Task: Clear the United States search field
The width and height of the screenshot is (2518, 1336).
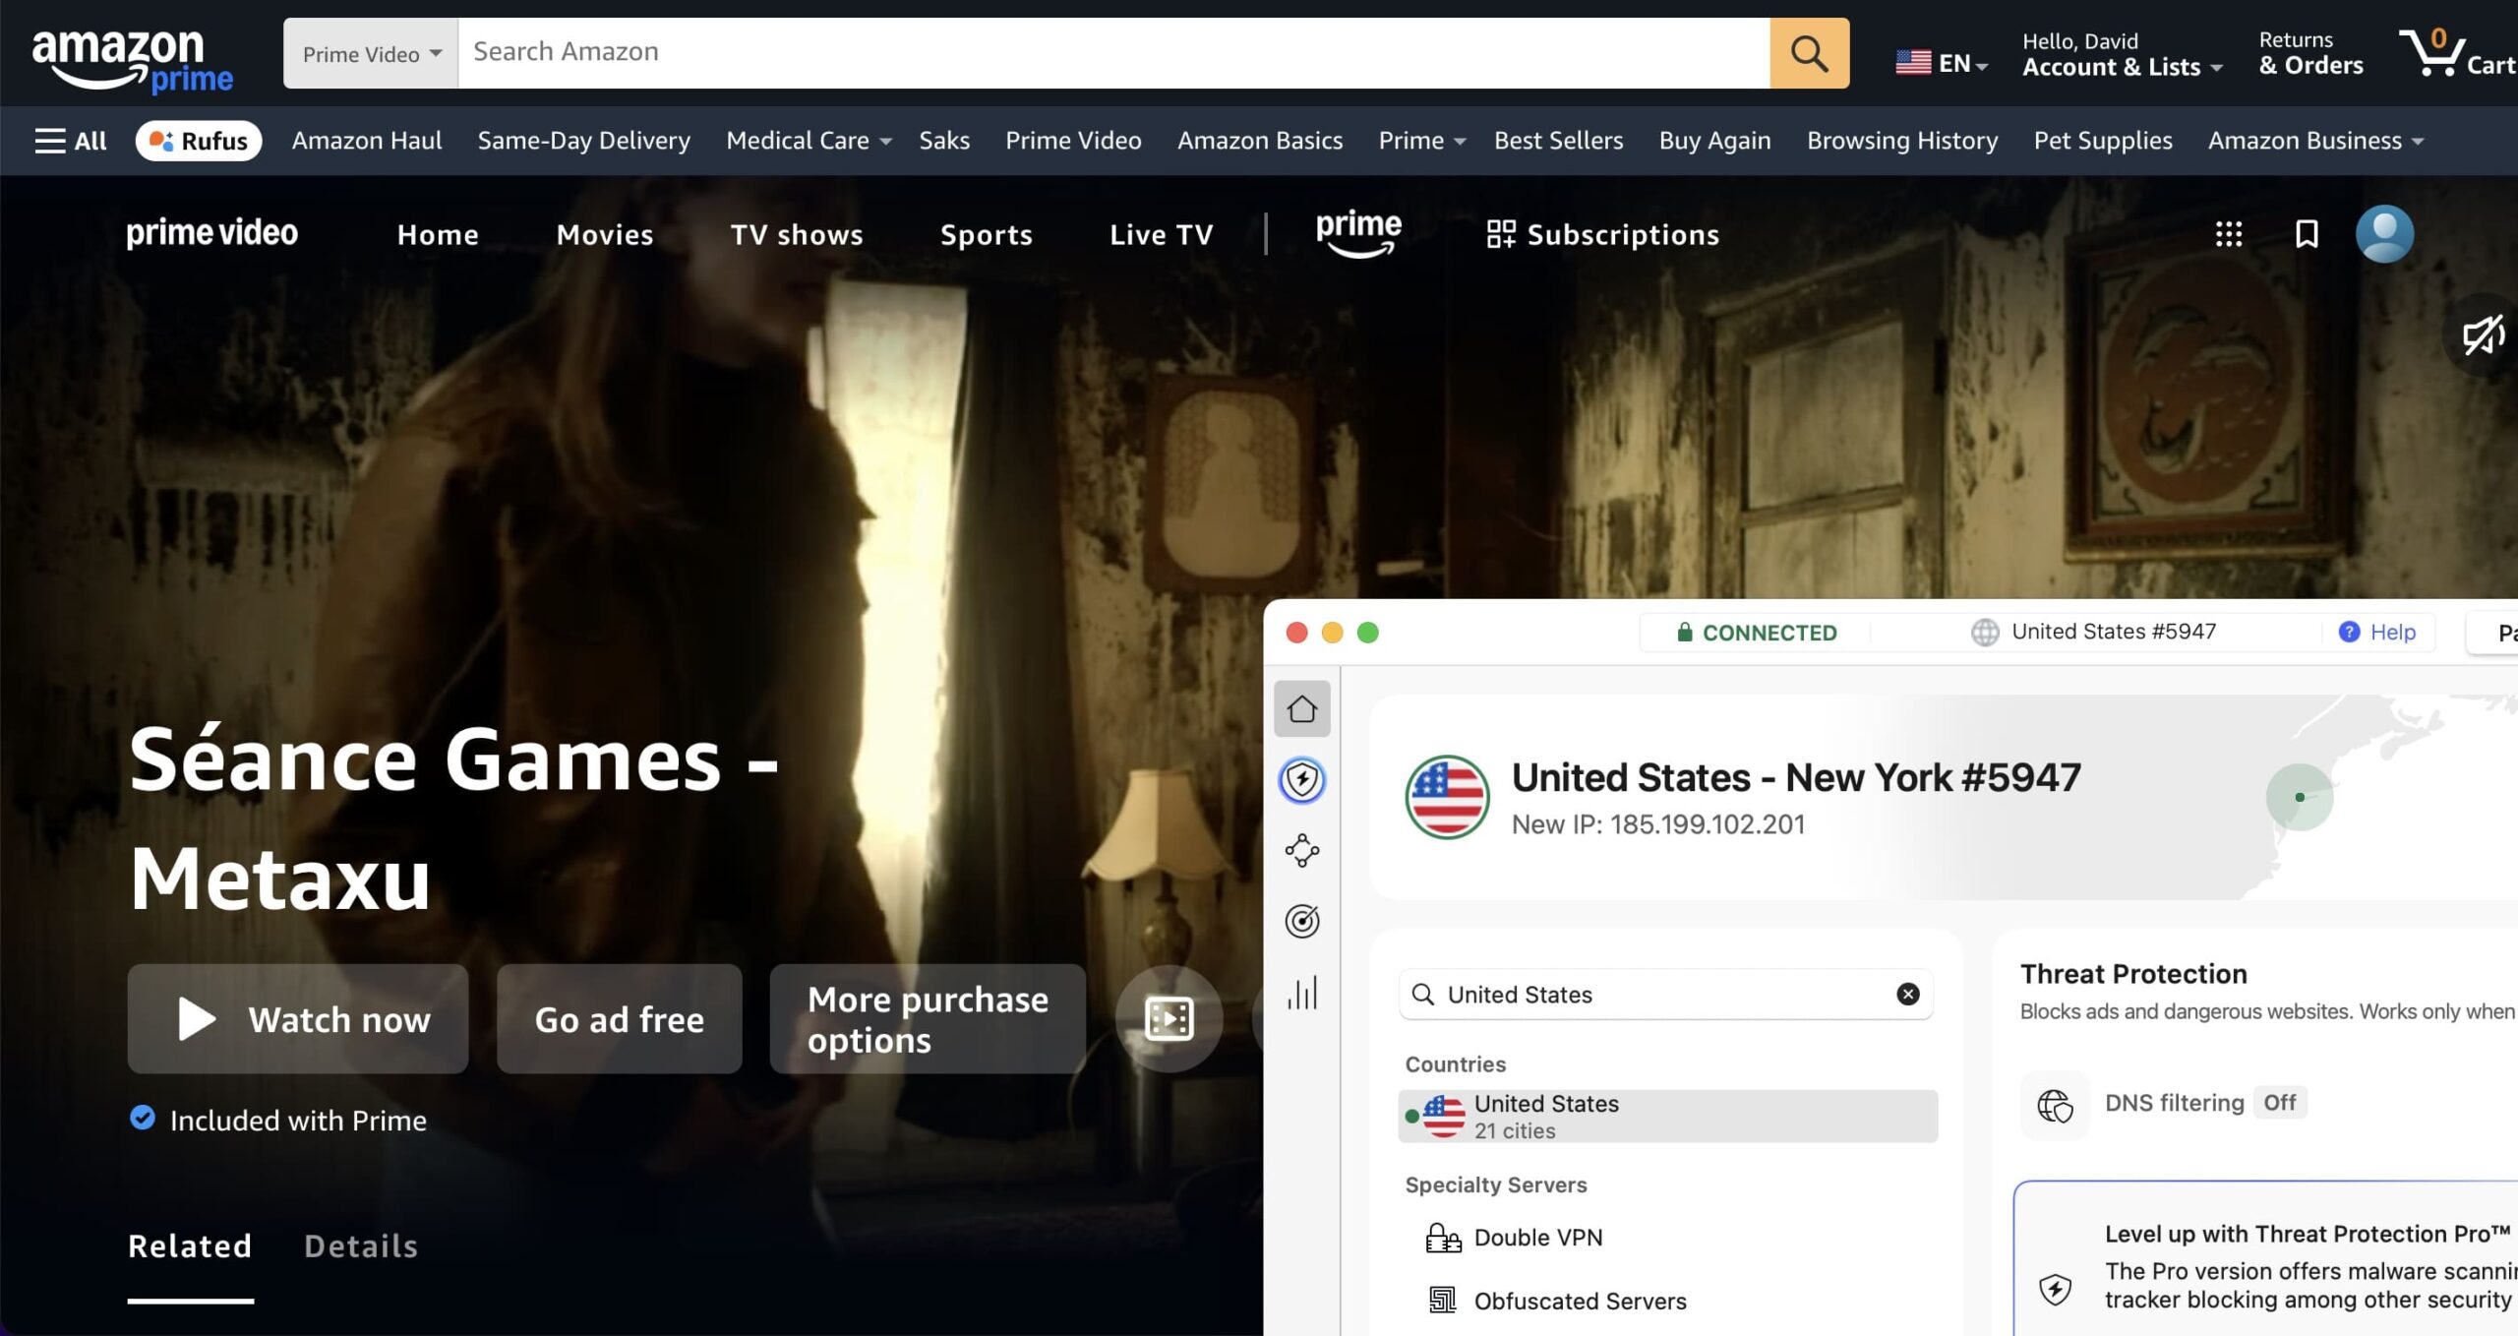Action: pyautogui.click(x=1906, y=994)
